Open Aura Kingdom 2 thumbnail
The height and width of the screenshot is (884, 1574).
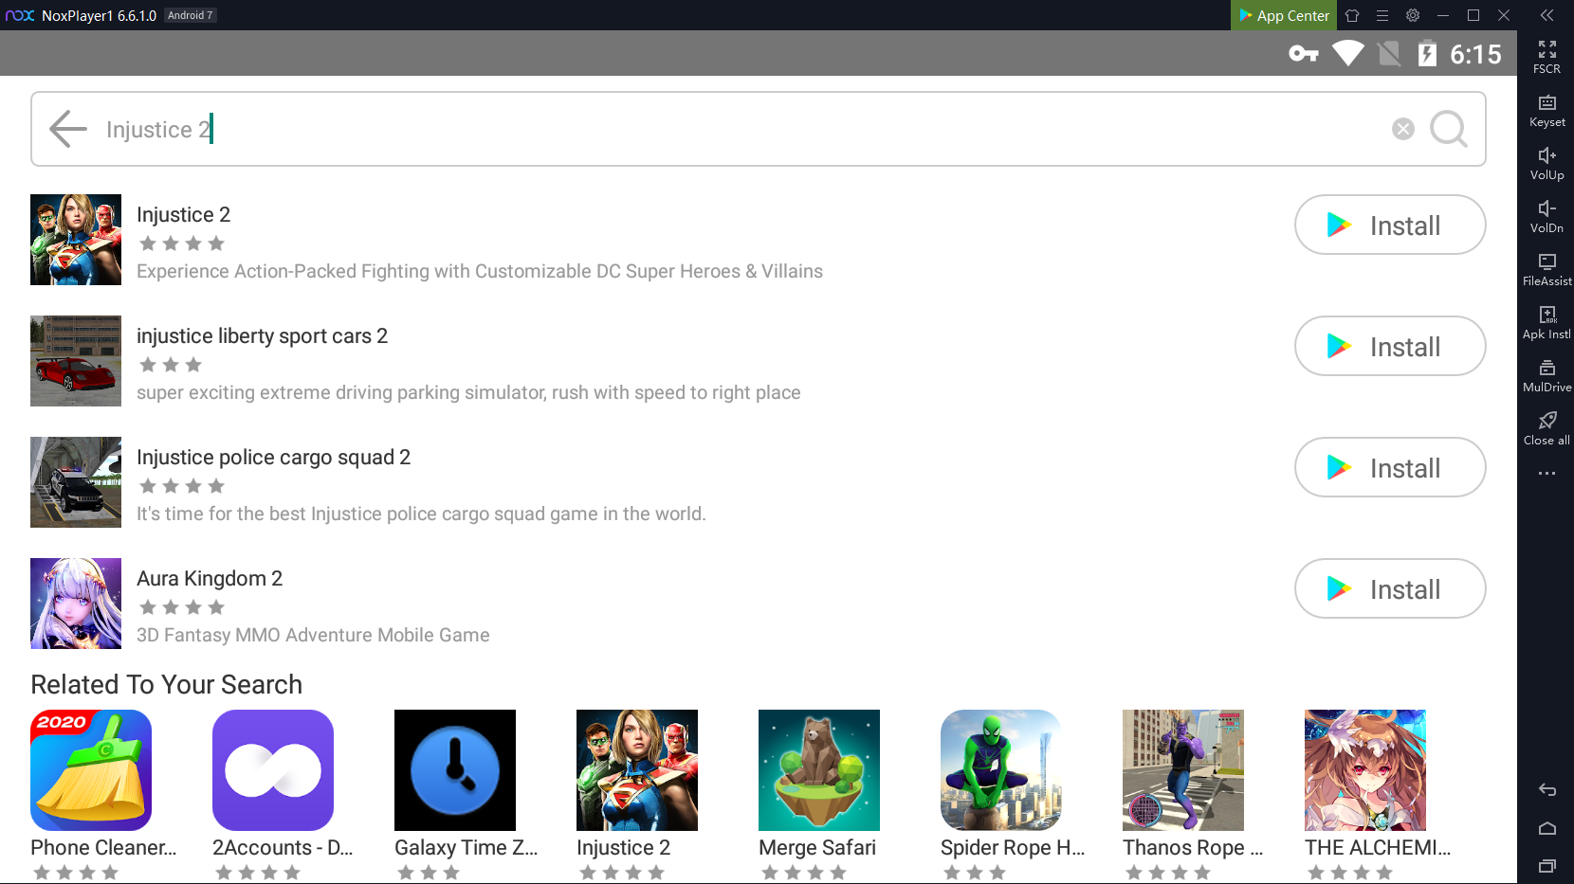[76, 604]
